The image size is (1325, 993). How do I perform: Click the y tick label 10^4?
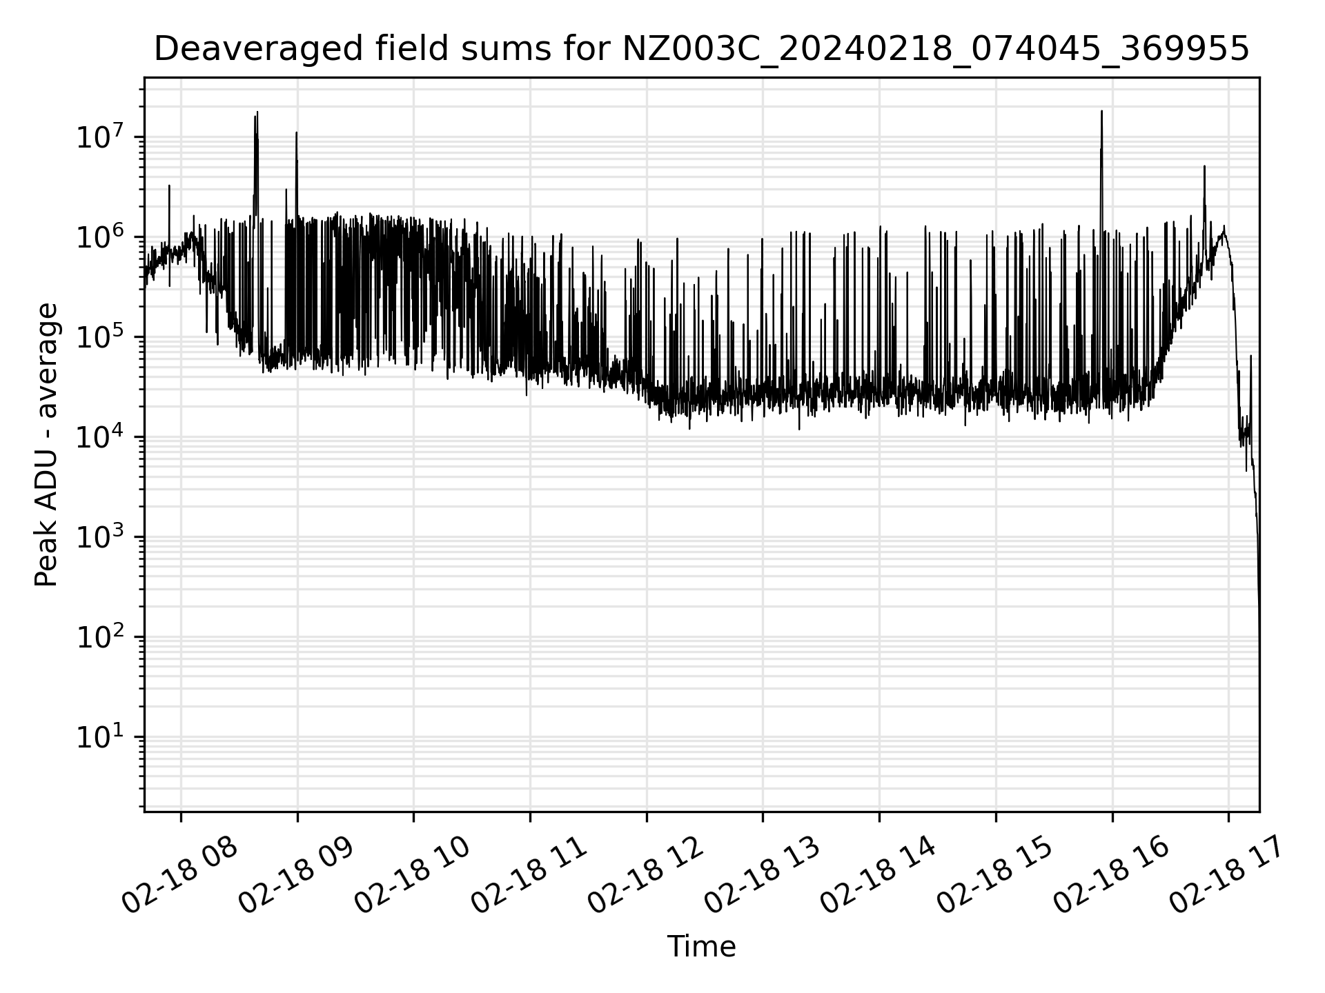[100, 437]
